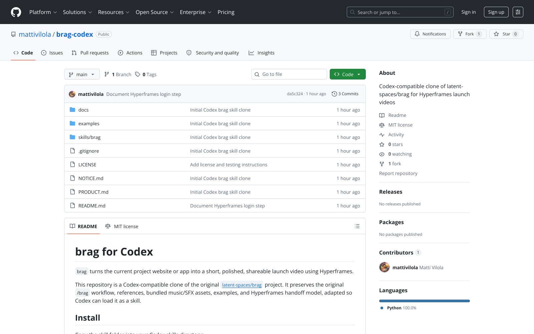This screenshot has width=534, height=334.
Task: Select the README tab
Action: click(83, 226)
